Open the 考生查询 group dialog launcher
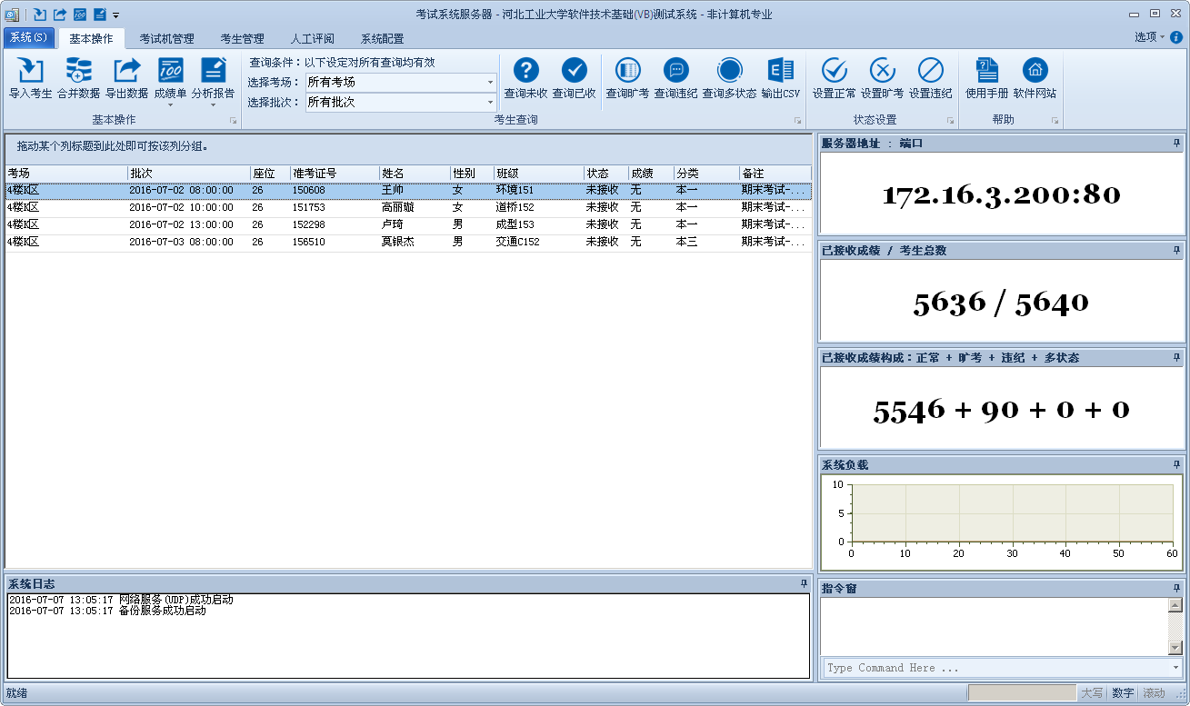The image size is (1190, 706). [798, 121]
